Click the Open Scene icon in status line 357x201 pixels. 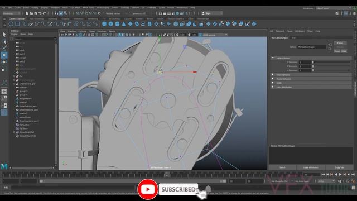coord(31,13)
